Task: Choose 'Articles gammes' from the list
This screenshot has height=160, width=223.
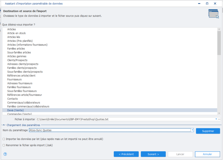Action: 17,56
